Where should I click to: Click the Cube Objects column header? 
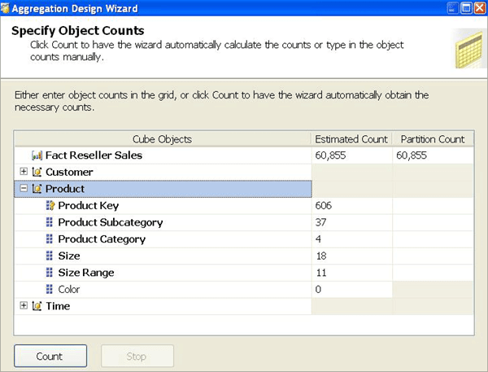(163, 139)
